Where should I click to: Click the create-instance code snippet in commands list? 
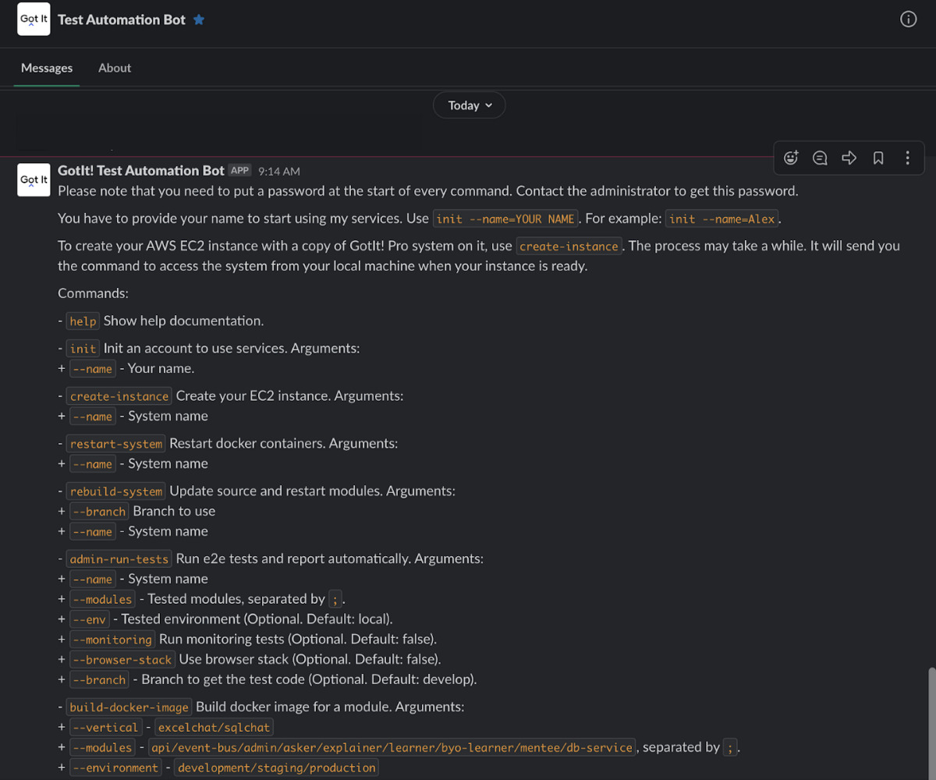click(x=119, y=396)
